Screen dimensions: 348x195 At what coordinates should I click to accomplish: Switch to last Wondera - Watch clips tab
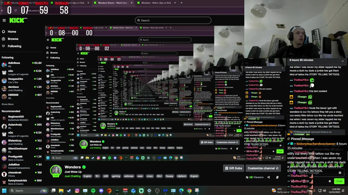[x=156, y=3]
